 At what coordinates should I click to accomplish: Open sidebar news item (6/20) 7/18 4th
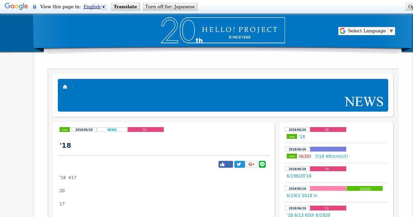pyautogui.click(x=323, y=156)
